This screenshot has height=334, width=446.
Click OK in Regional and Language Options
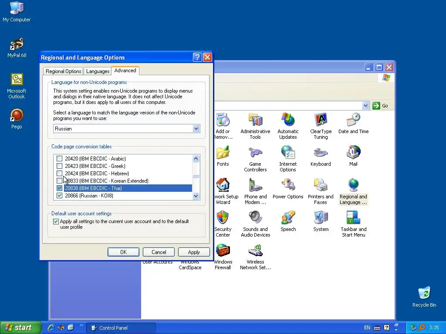(x=123, y=252)
